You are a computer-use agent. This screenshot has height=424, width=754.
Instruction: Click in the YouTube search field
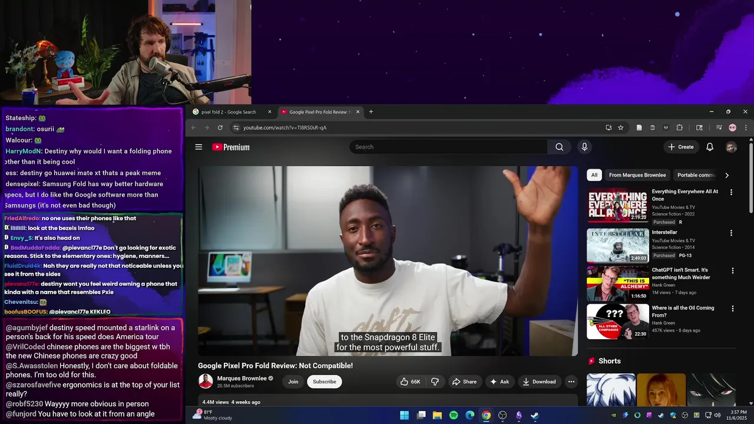pyautogui.click(x=448, y=147)
